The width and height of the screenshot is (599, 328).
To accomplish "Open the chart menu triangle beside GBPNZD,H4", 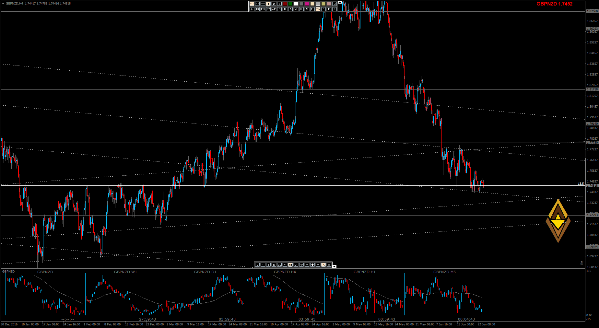I will pyautogui.click(x=3, y=4).
